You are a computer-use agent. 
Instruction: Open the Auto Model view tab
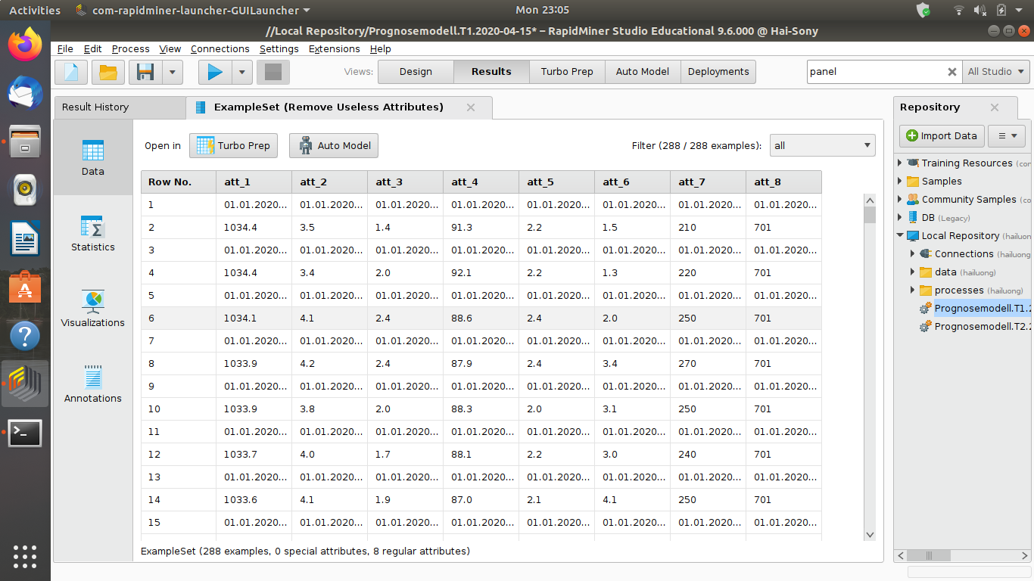click(643, 72)
